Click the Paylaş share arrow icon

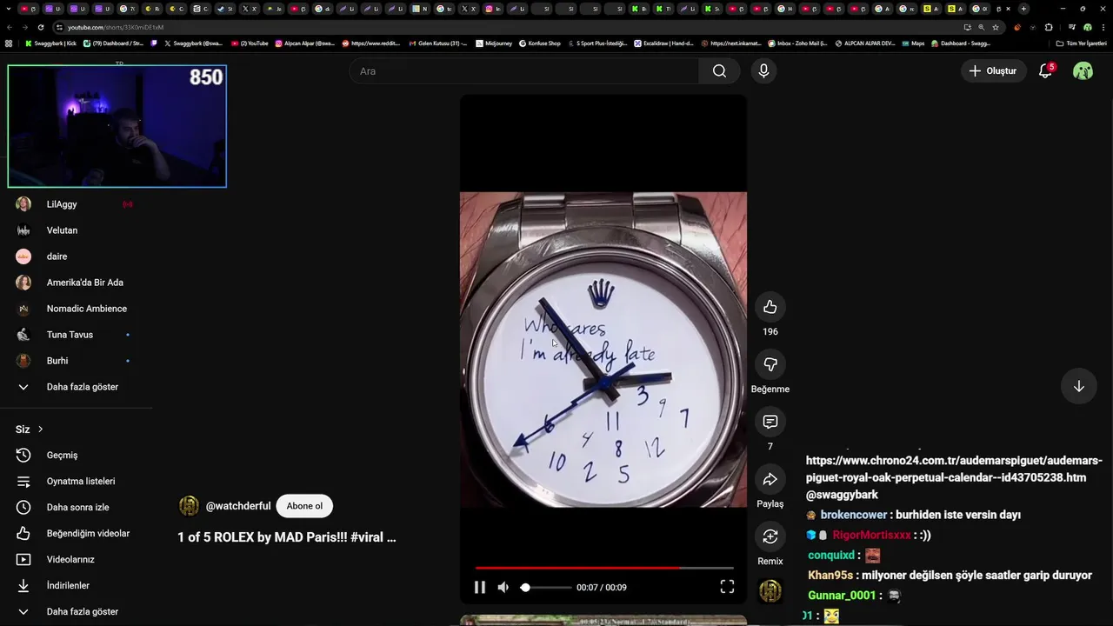tap(770, 479)
